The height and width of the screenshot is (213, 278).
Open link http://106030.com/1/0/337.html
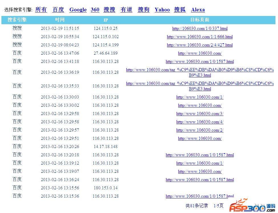200,28
